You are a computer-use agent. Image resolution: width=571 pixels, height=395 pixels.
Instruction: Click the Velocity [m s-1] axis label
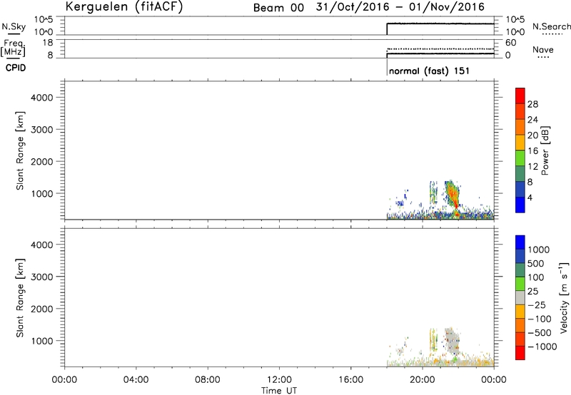(564, 297)
